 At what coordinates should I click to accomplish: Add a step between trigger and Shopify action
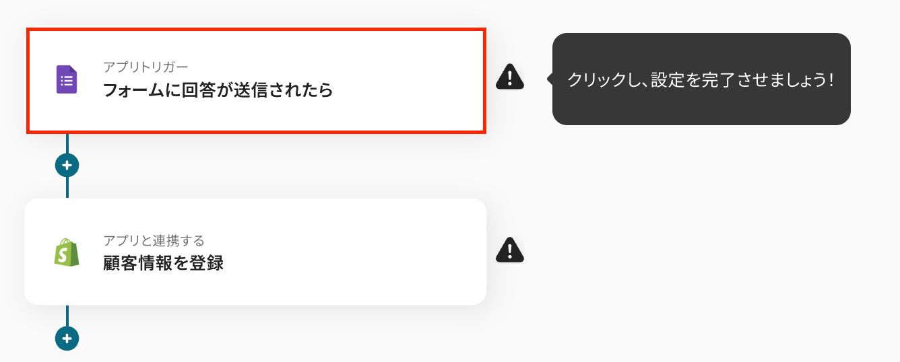click(x=67, y=165)
